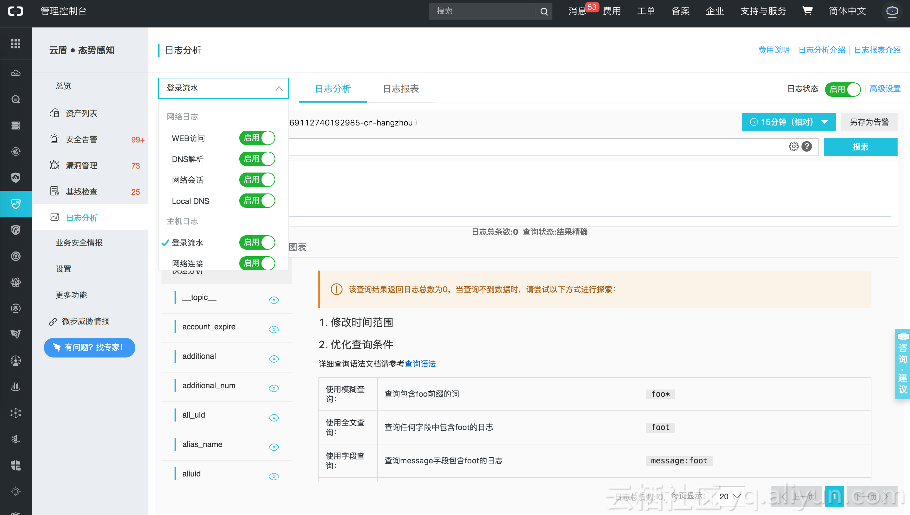Toggle the 登录流水 log switch
This screenshot has height=515, width=910.
click(x=257, y=242)
